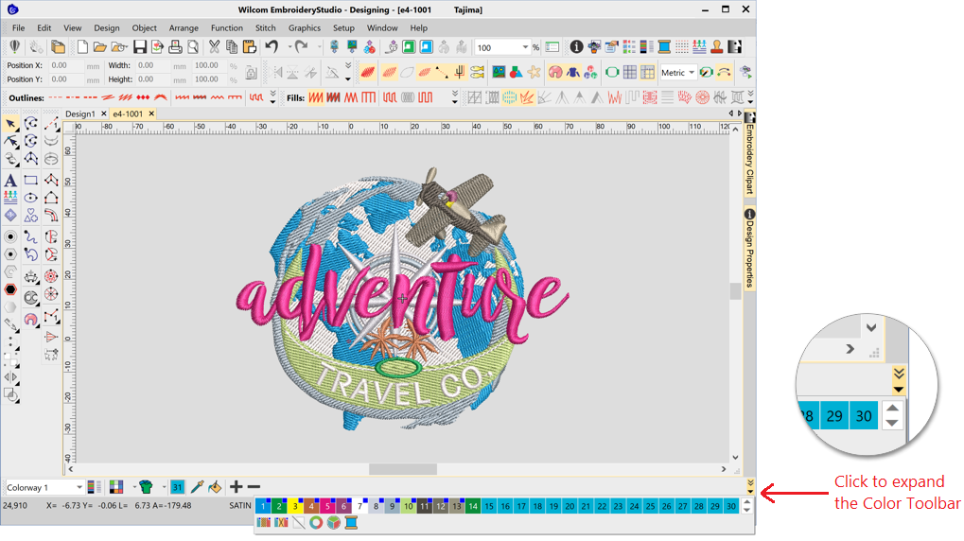The width and height of the screenshot is (964, 541).
Task: Click the Save design icon
Action: coord(140,47)
